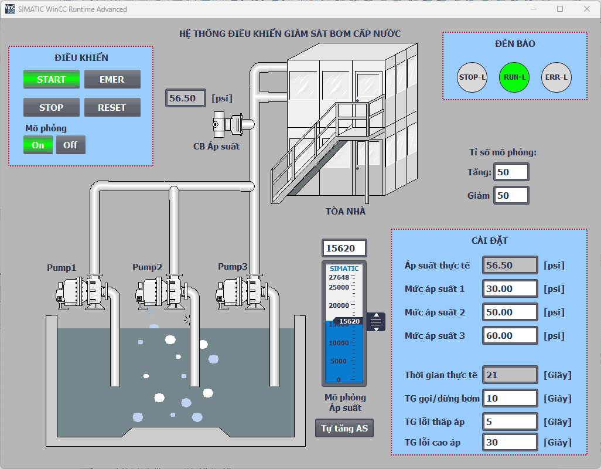Image resolution: width=601 pixels, height=469 pixels.
Task: Edit the Mức áp suất 3 field
Action: pos(510,335)
